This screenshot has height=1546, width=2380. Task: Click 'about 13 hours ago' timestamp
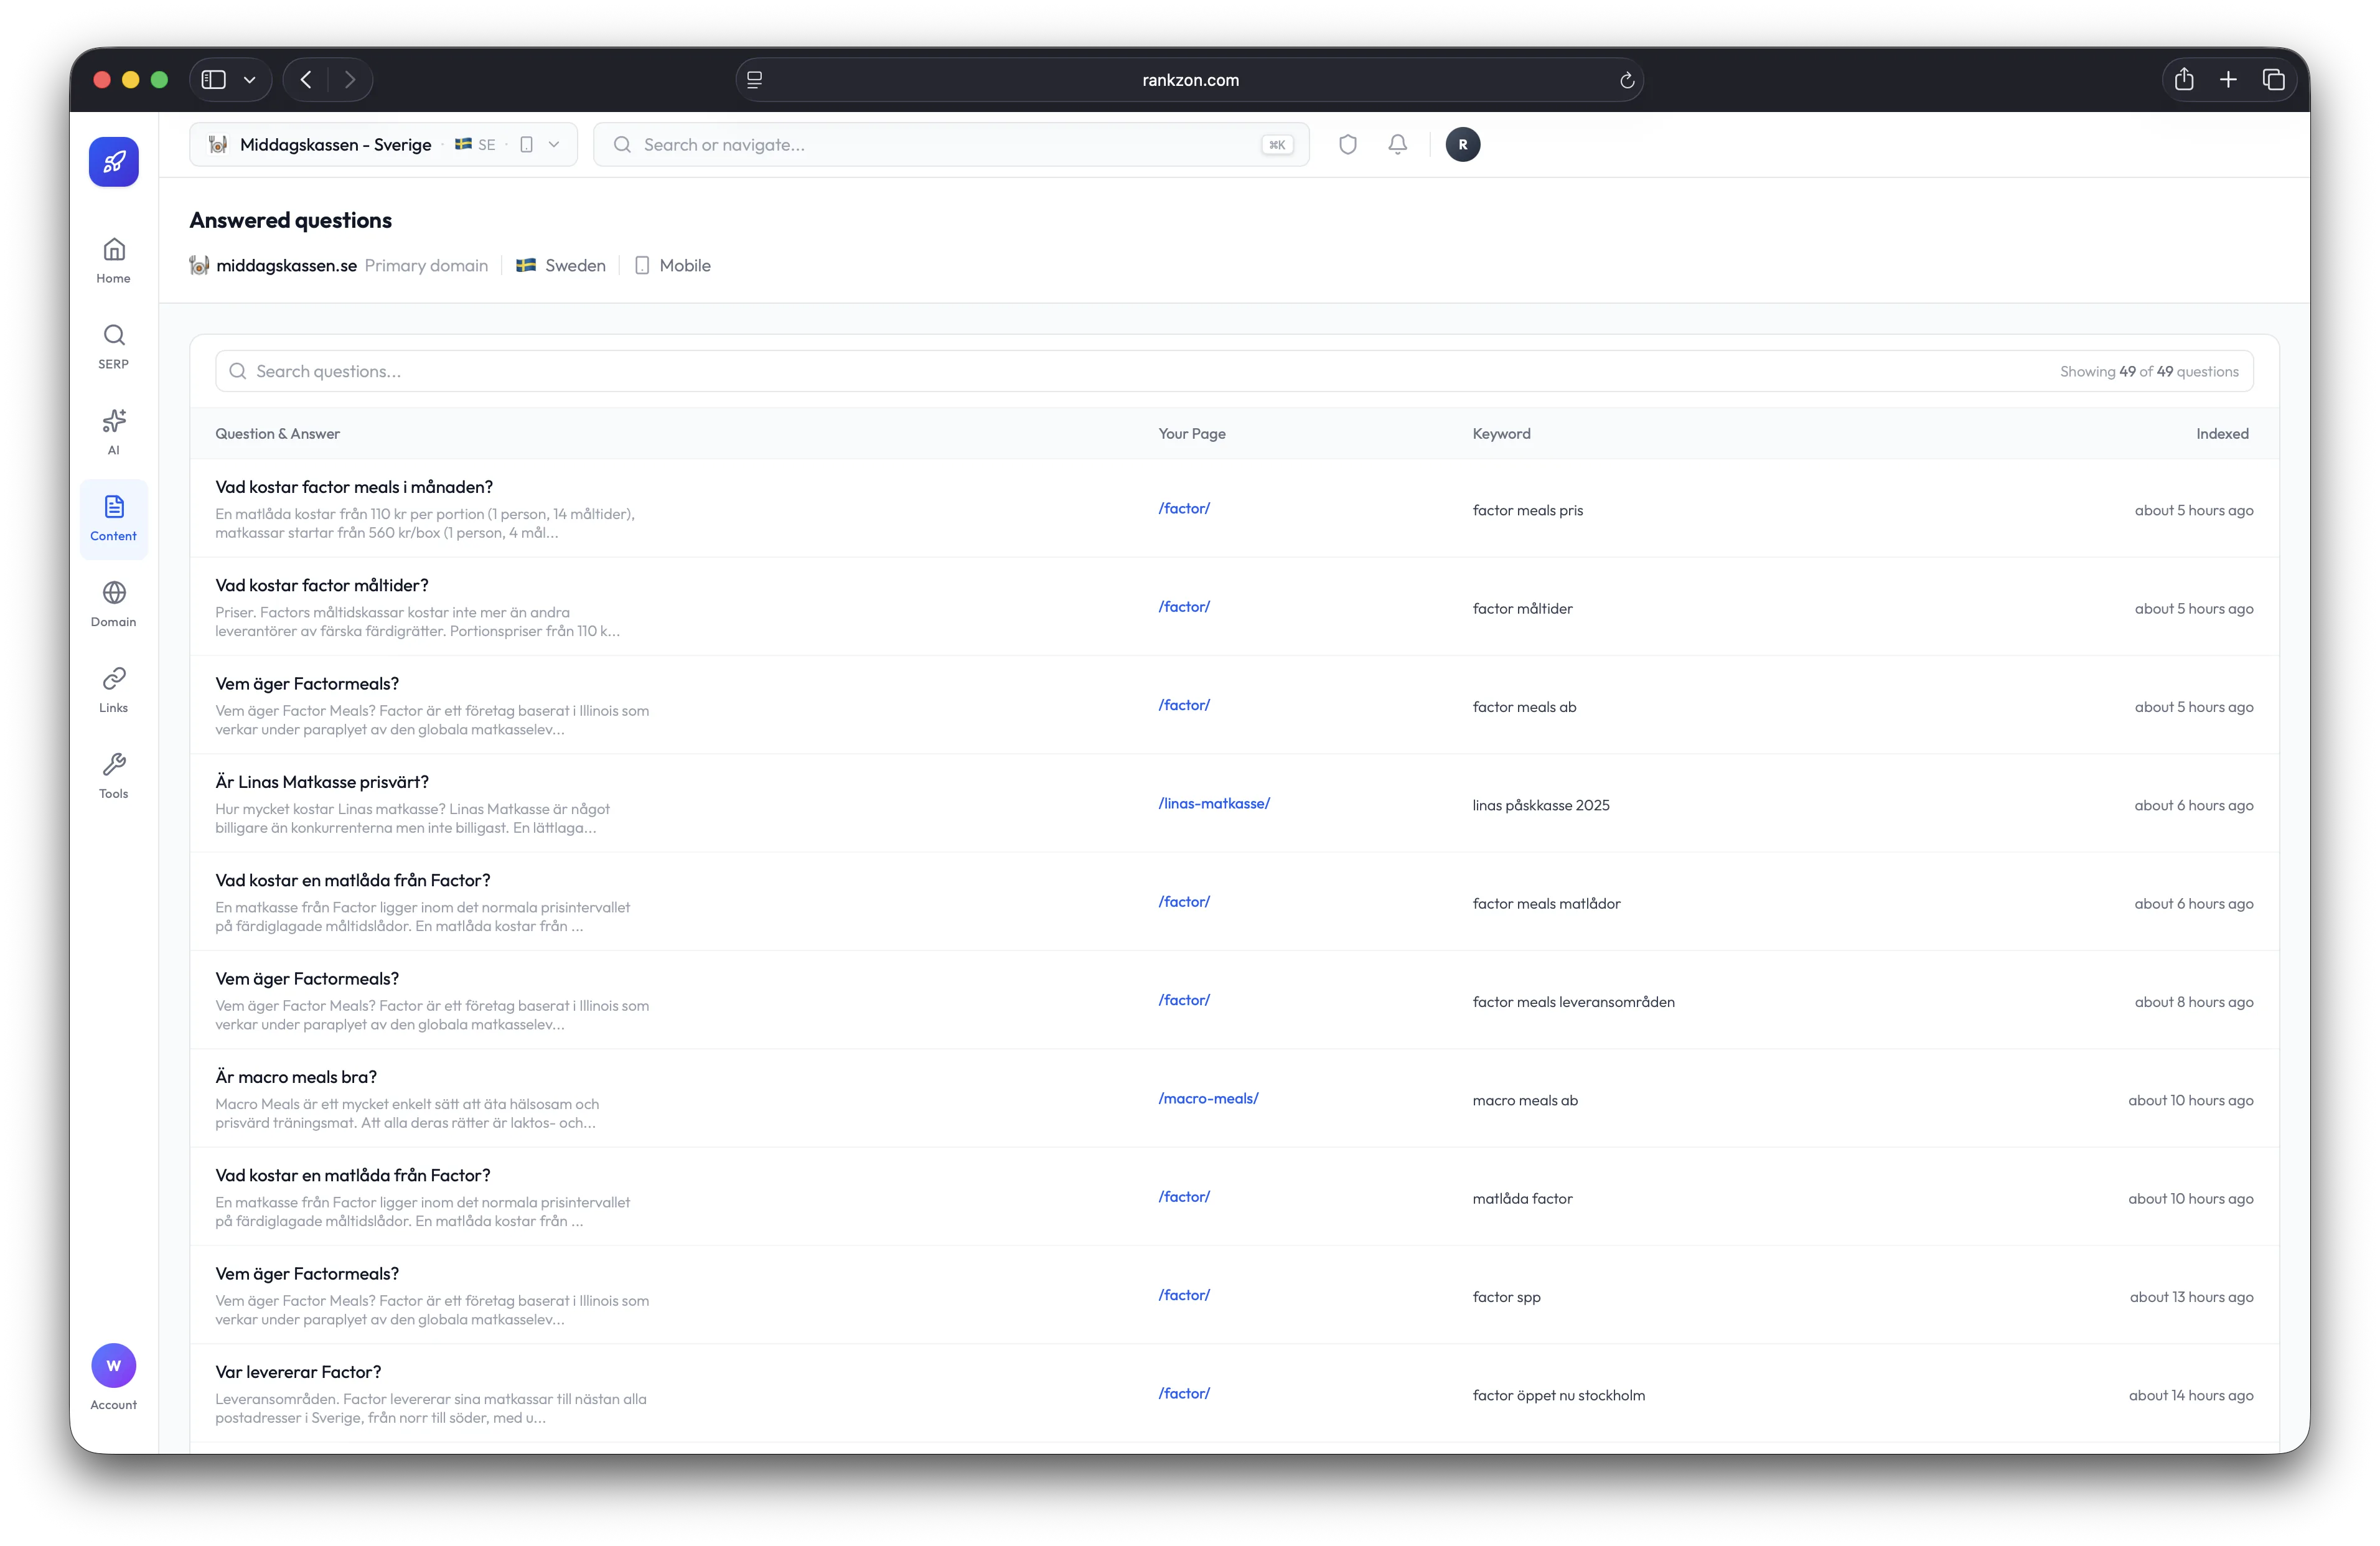click(2192, 1298)
